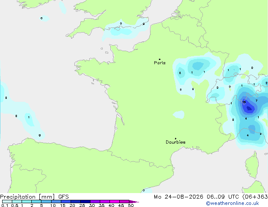Click the '25' legend scale label
The image size is (268, 207).
82,205
